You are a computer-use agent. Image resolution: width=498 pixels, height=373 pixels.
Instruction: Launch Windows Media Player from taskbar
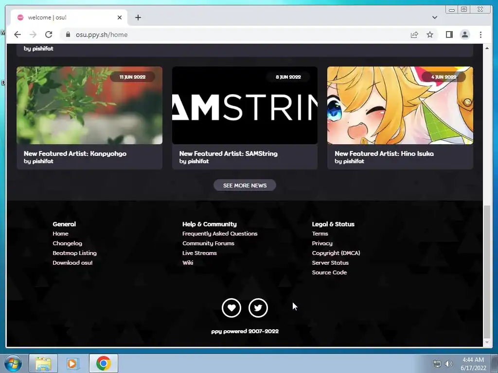tap(73, 363)
